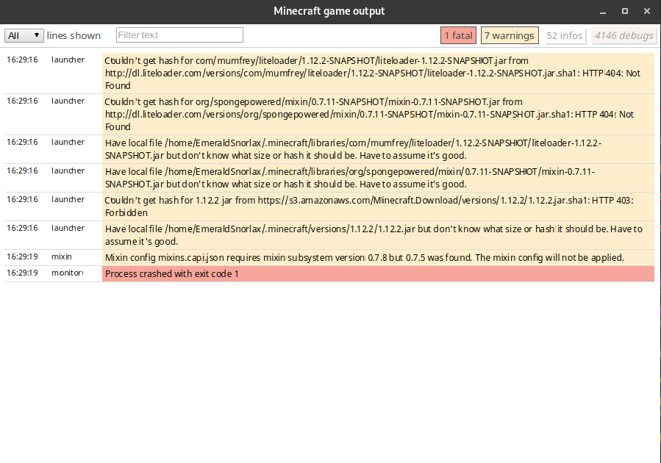Select the "launcher" label on the first row
Viewport: 661px width, 463px height.
[x=67, y=60]
